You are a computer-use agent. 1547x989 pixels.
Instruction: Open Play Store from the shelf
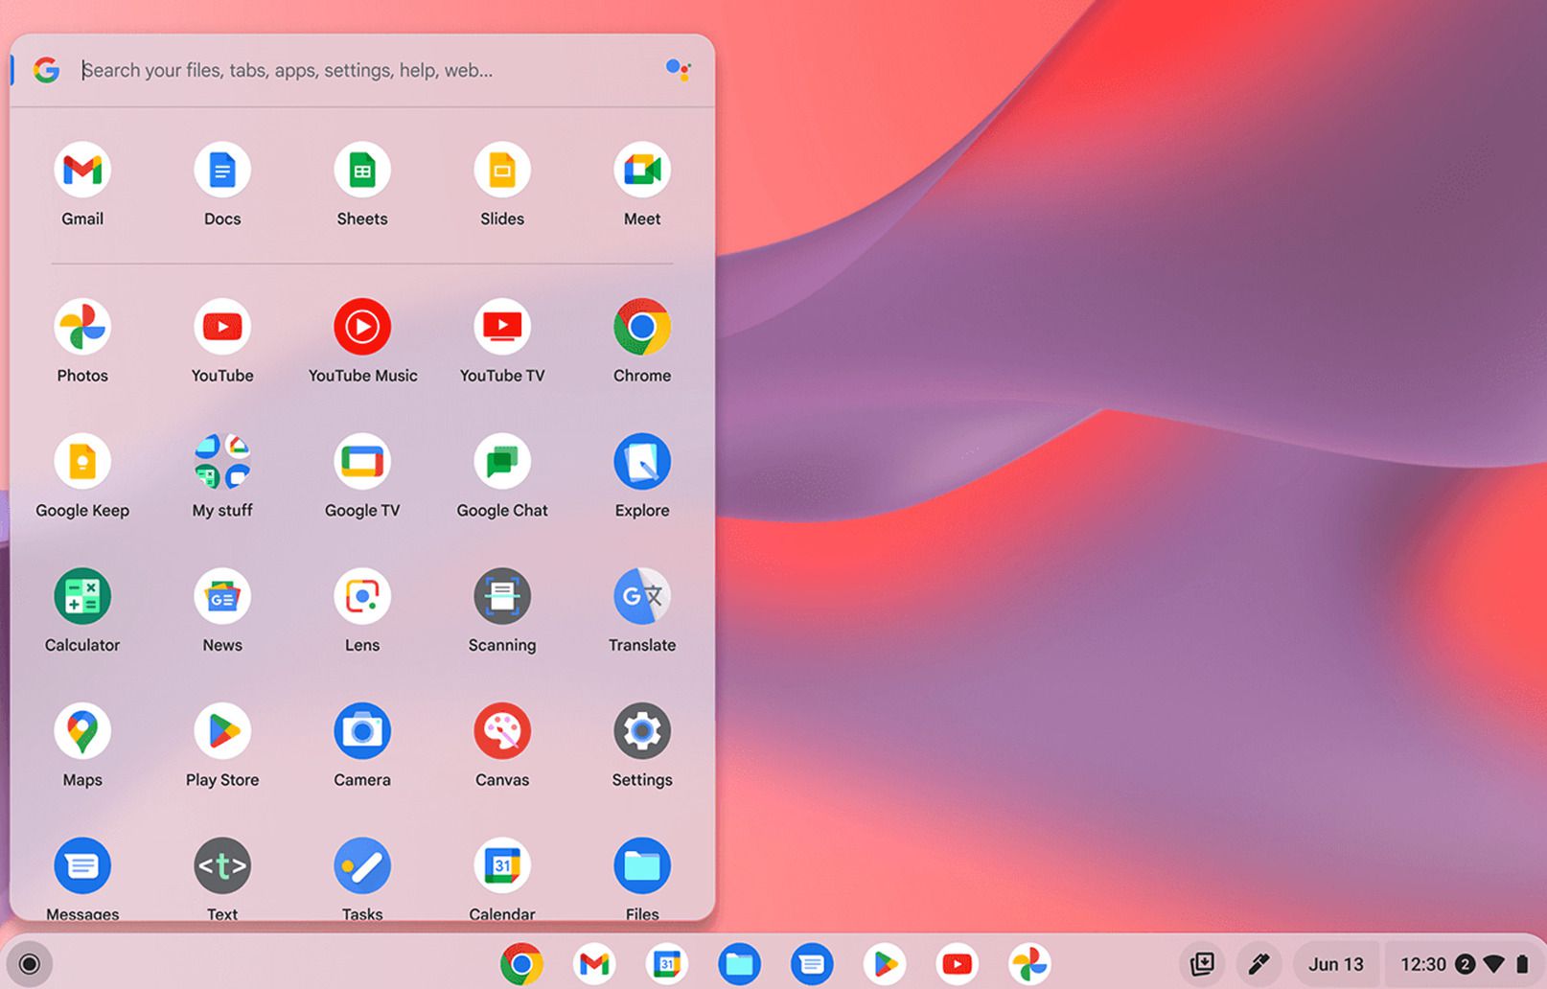point(885,963)
